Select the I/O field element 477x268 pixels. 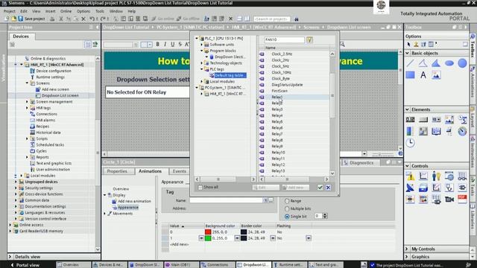coord(410,119)
